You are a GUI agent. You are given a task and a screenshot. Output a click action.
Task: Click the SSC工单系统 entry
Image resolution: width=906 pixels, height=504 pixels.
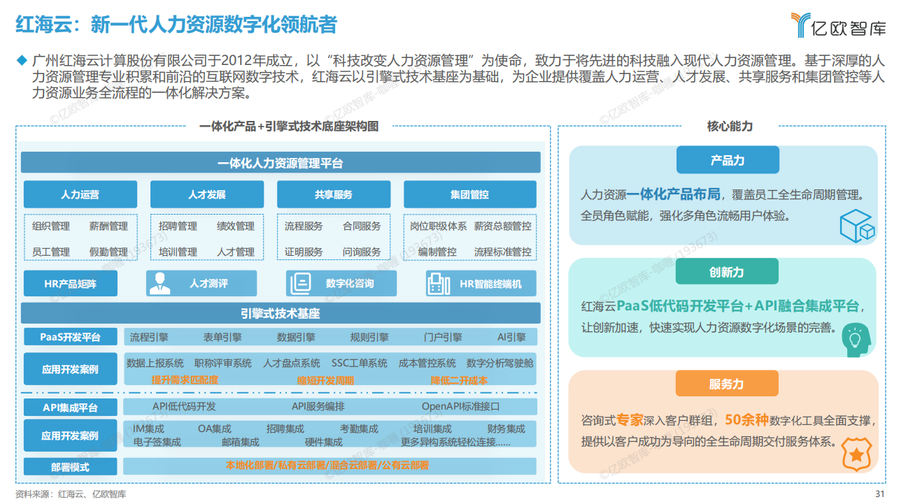(360, 363)
